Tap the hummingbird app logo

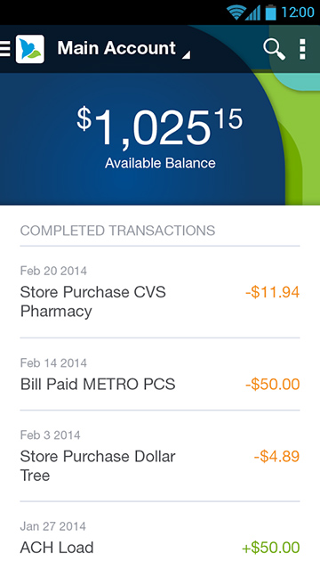click(x=29, y=49)
